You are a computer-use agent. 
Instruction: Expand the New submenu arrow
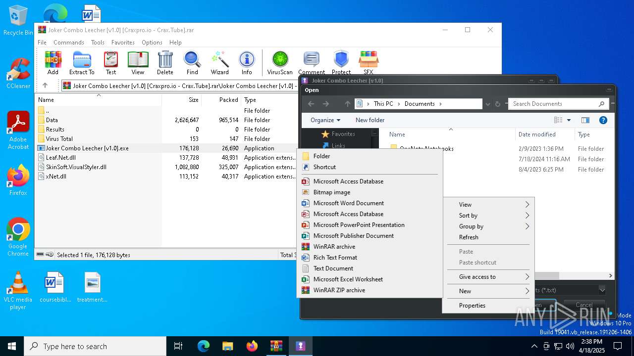click(527, 291)
